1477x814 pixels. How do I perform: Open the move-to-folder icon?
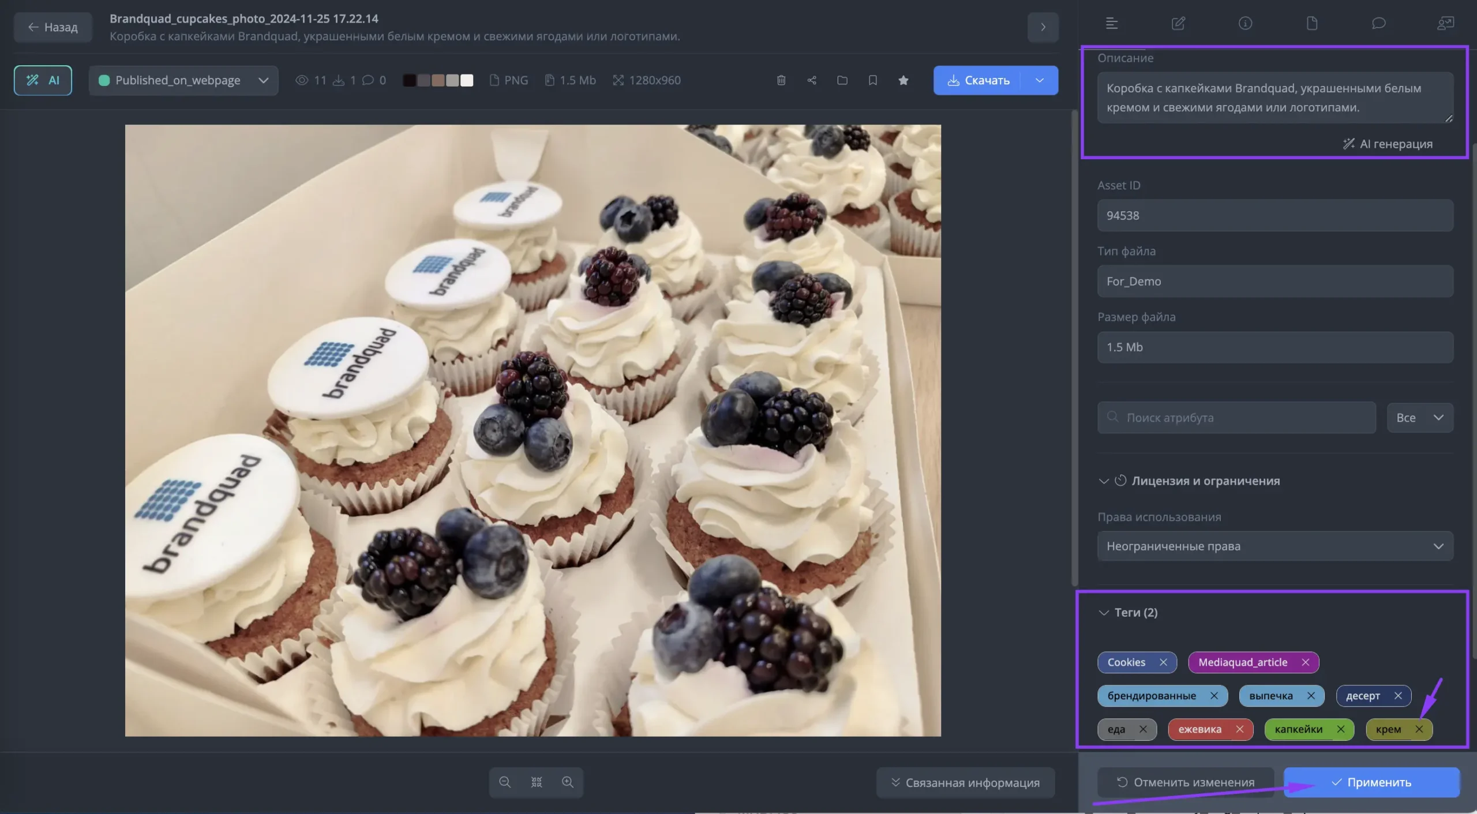click(x=842, y=80)
